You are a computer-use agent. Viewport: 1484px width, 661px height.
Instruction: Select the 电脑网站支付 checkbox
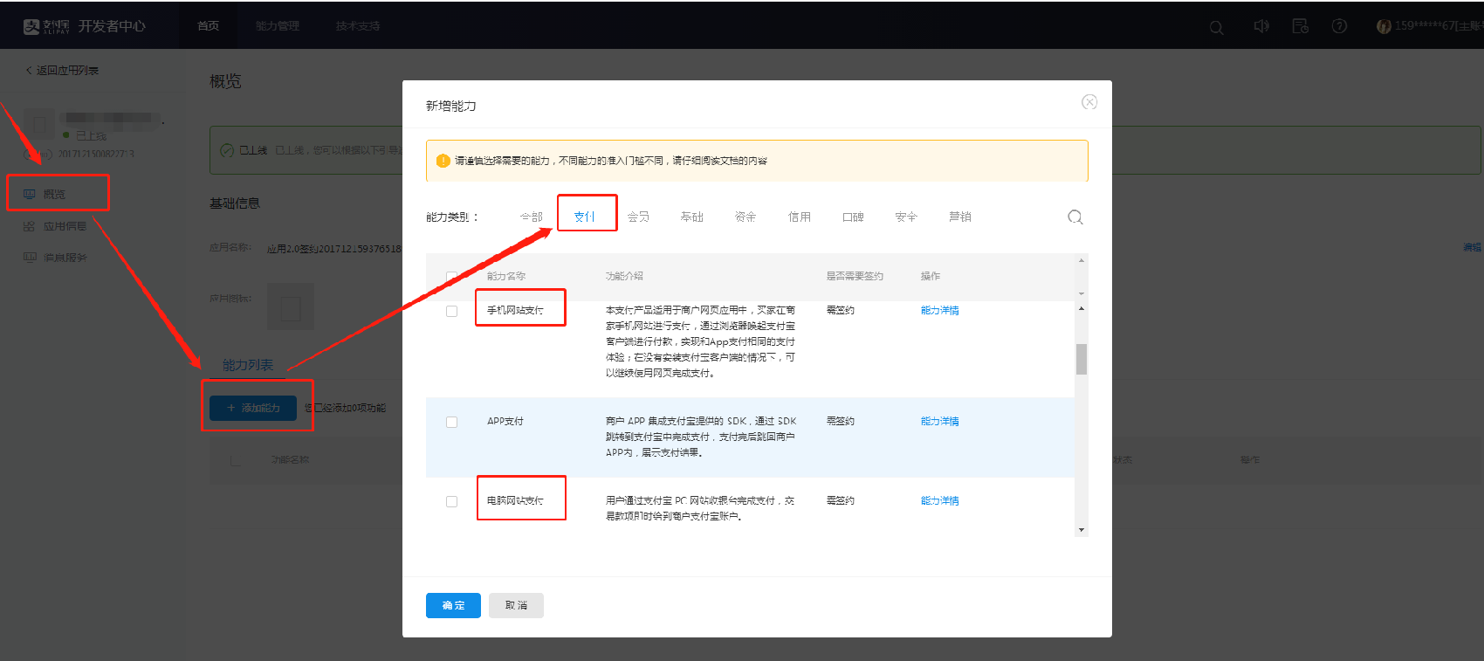coord(451,501)
